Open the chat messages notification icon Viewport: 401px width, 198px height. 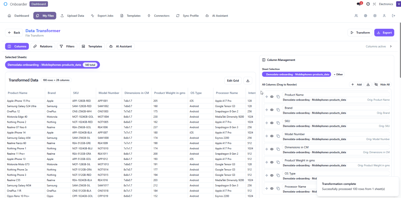tap(359, 4)
